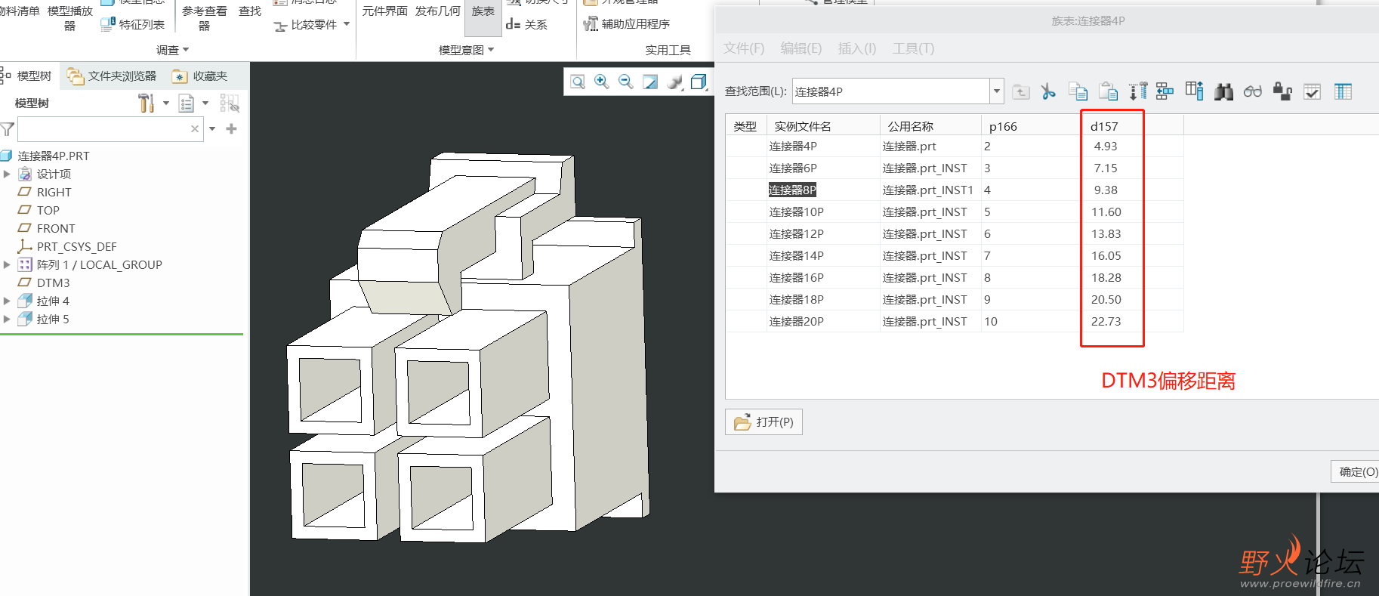1379x596 pixels.
Task: Open the 插入(I) menu in family table
Action: [x=857, y=48]
